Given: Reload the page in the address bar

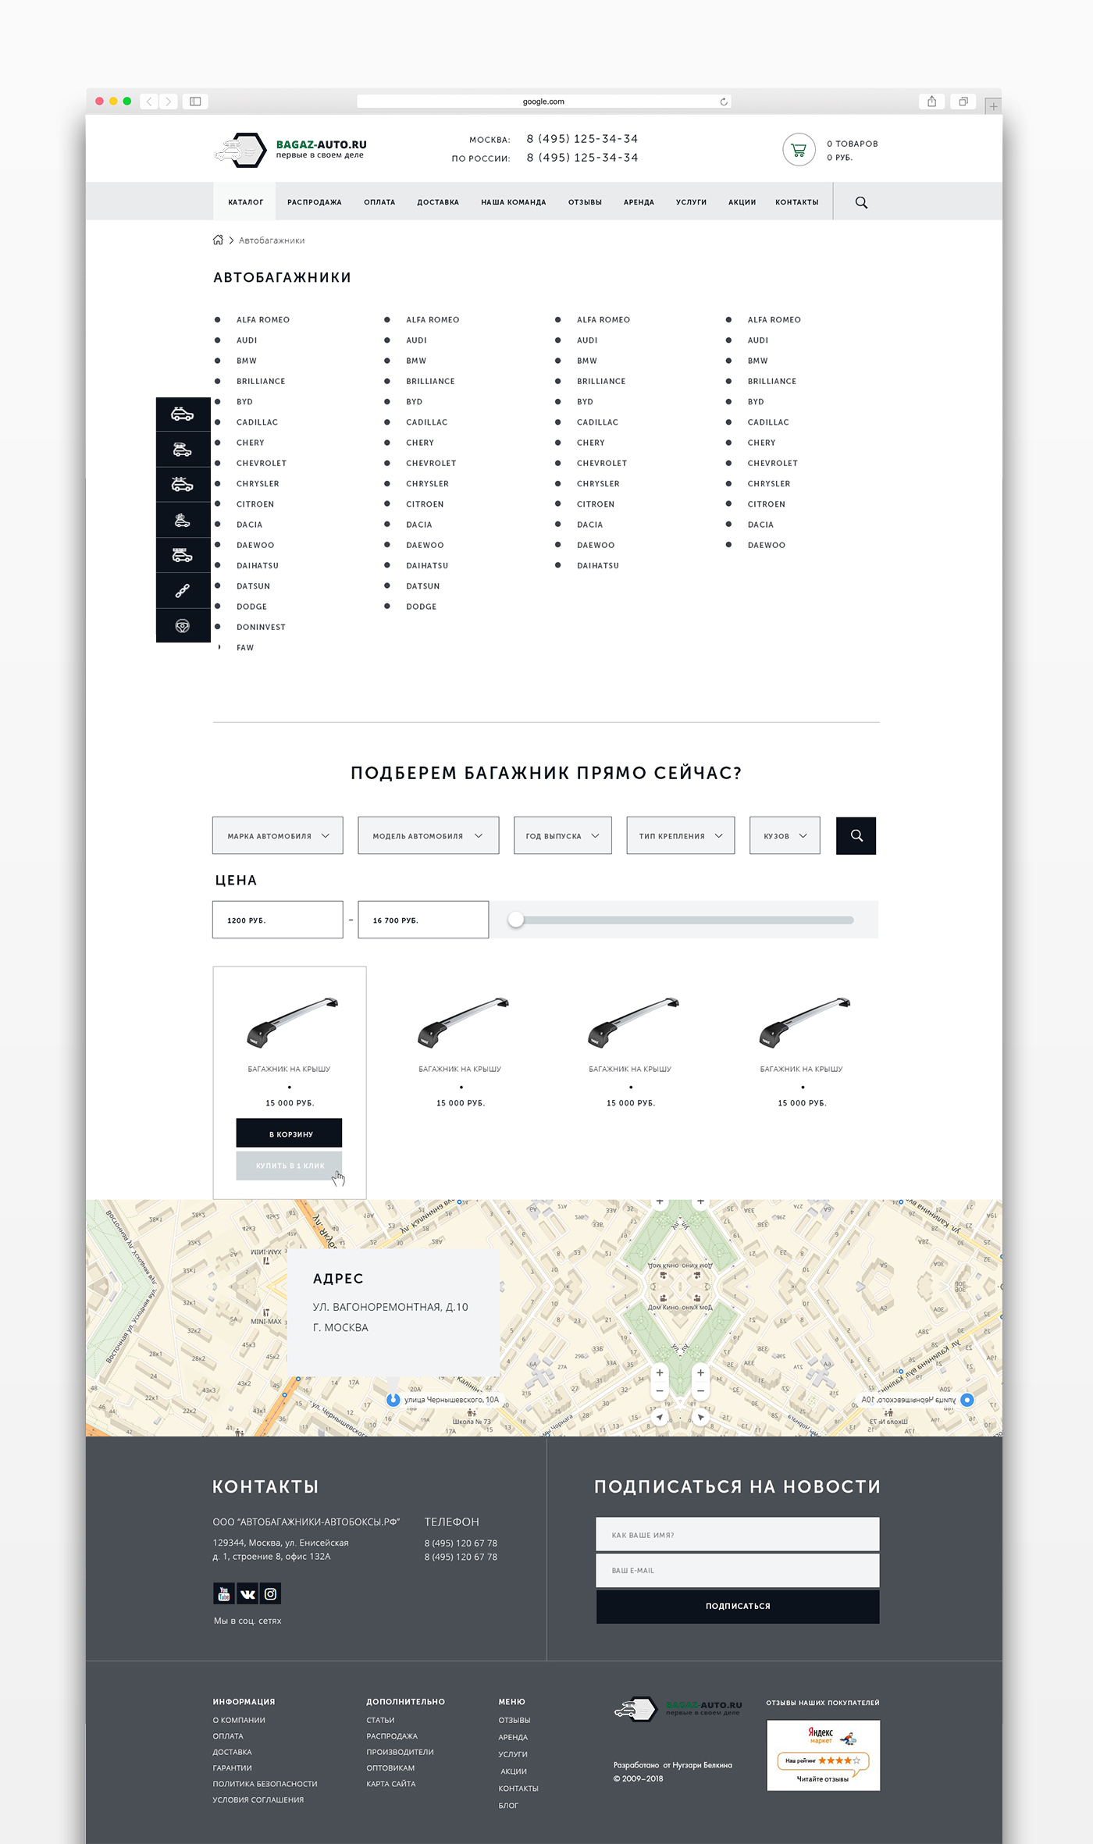Looking at the screenshot, I should (x=724, y=101).
